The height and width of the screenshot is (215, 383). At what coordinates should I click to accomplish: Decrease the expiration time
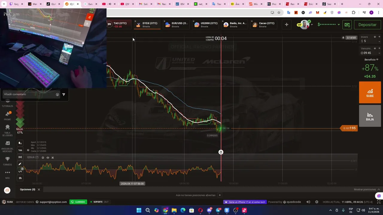pyautogui.click(x=379, y=53)
